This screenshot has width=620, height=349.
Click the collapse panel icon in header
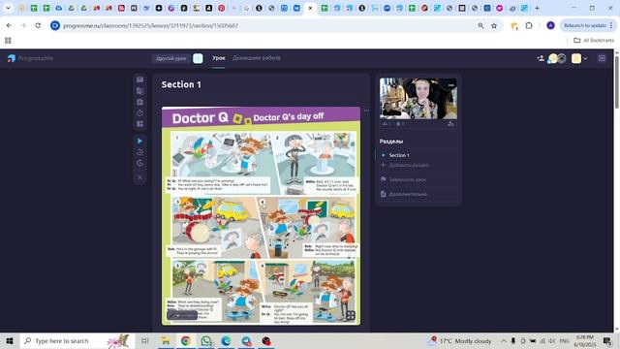click(602, 58)
